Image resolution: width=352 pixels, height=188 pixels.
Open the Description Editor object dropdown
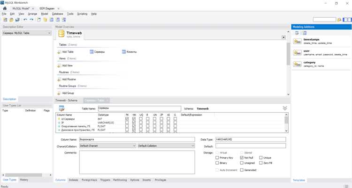[27, 33]
